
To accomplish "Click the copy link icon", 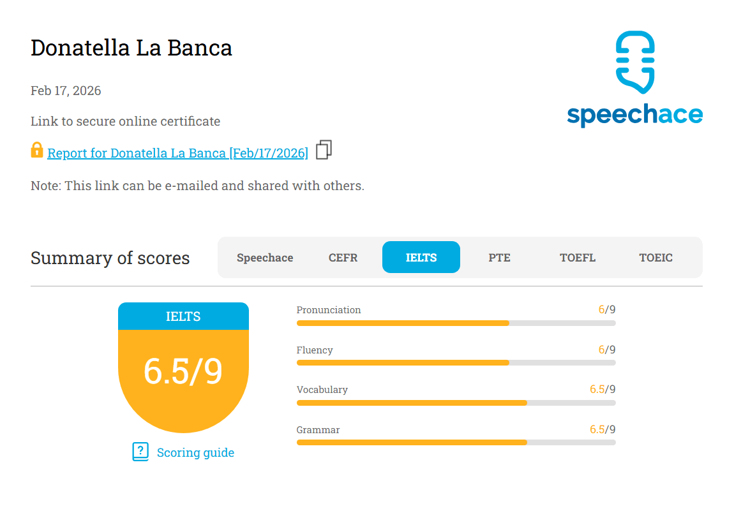I will click(x=324, y=150).
